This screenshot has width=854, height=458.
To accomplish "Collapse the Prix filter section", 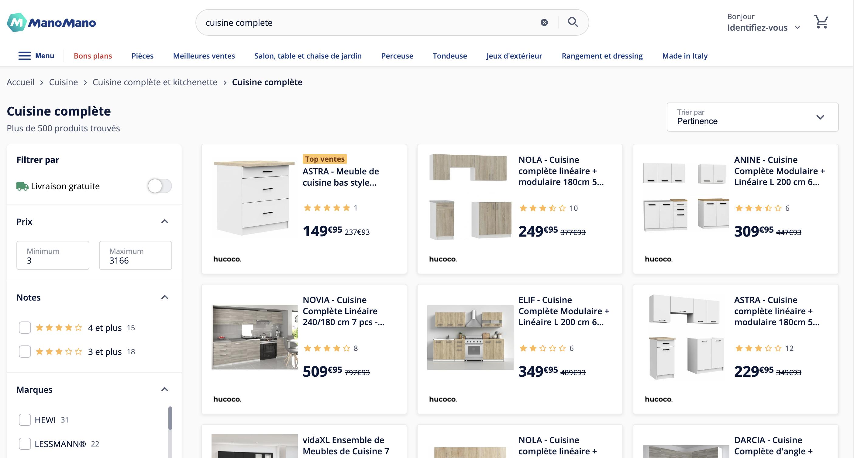I will [164, 221].
